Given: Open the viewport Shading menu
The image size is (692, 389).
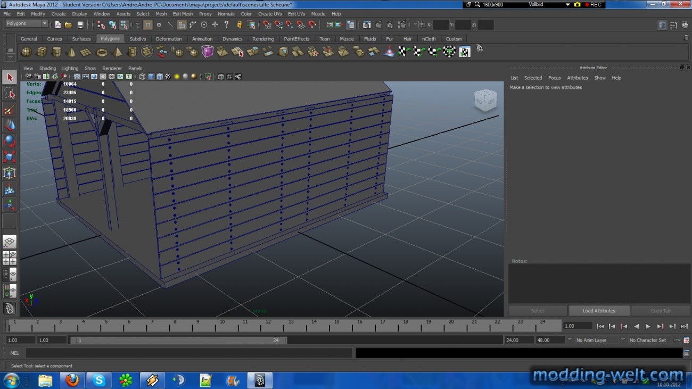Looking at the screenshot, I should pyautogui.click(x=47, y=68).
